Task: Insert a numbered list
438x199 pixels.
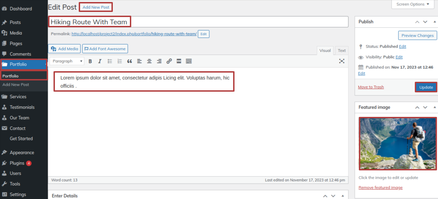Action: click(120, 61)
